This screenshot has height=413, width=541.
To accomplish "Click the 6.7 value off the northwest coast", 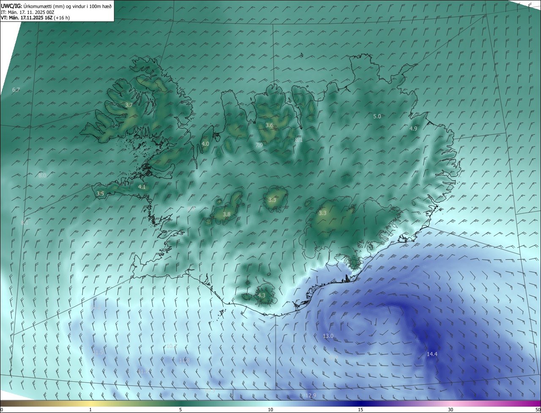I will point(16,90).
